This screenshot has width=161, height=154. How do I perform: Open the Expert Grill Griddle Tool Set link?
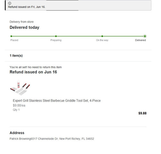point(57,101)
